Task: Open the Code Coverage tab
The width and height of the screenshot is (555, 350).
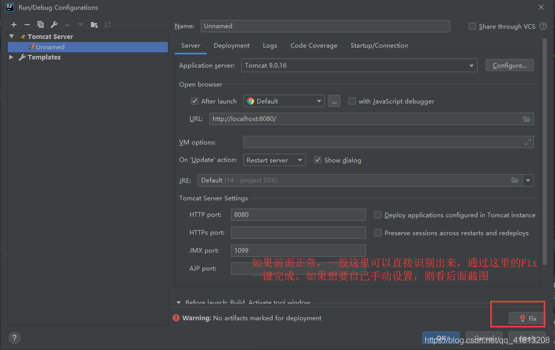Action: pos(314,46)
